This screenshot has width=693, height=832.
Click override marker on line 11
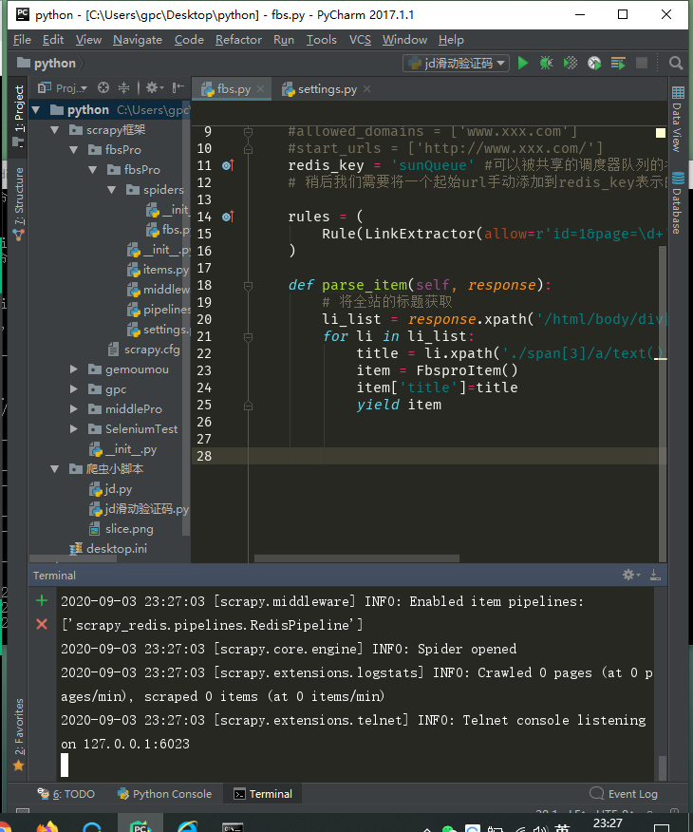[228, 165]
